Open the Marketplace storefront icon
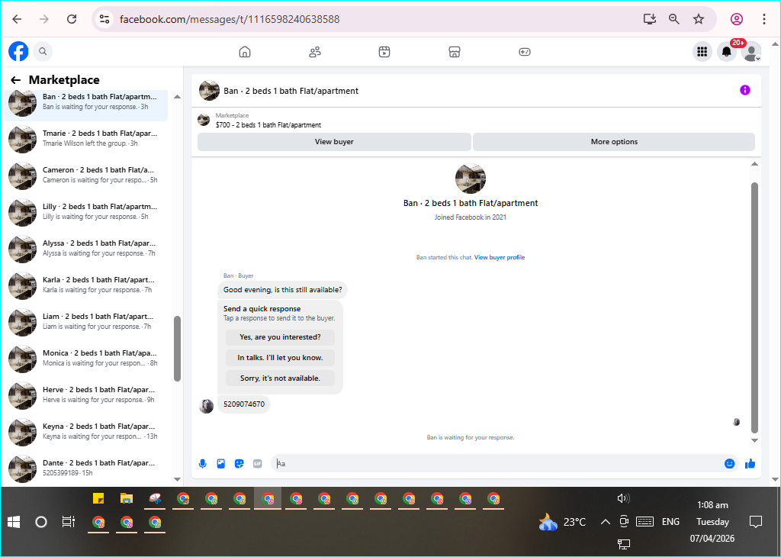 [x=455, y=52]
